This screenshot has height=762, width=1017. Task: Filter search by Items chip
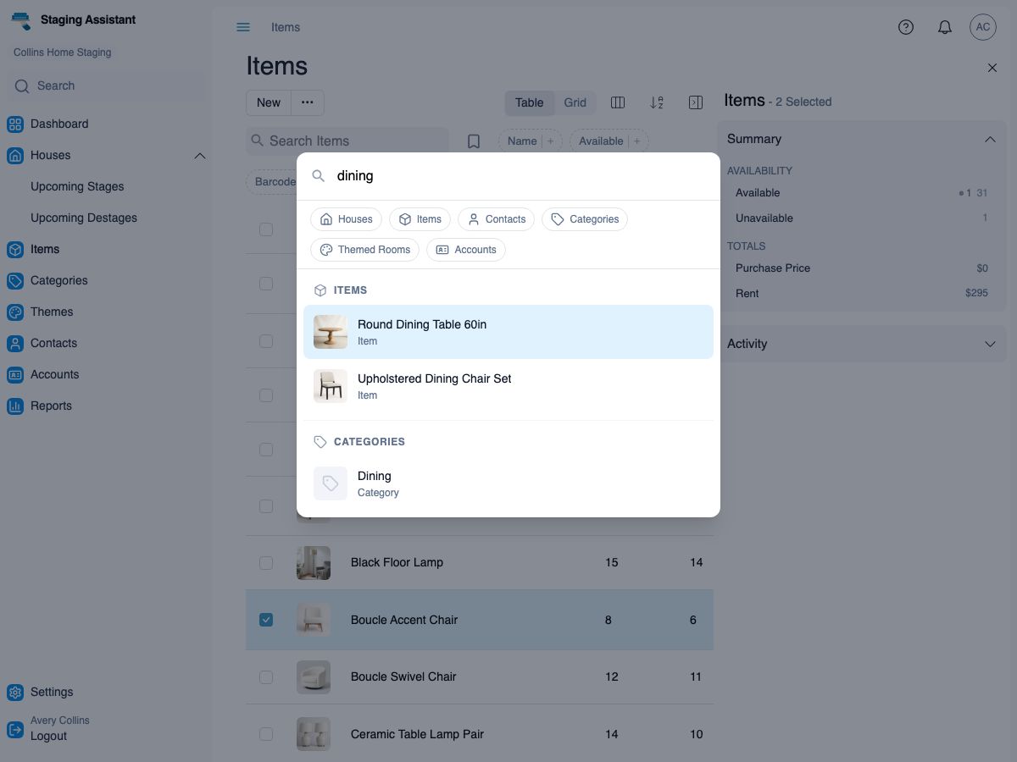(420, 219)
